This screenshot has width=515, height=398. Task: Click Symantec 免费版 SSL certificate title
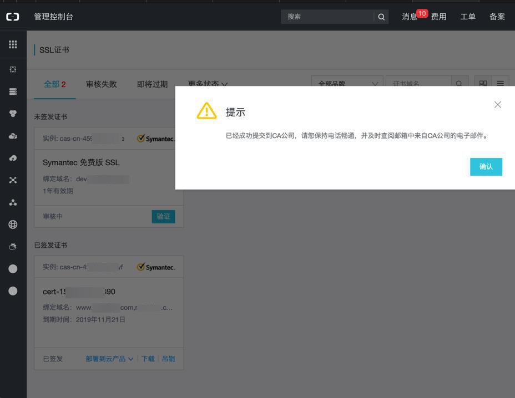(x=81, y=163)
